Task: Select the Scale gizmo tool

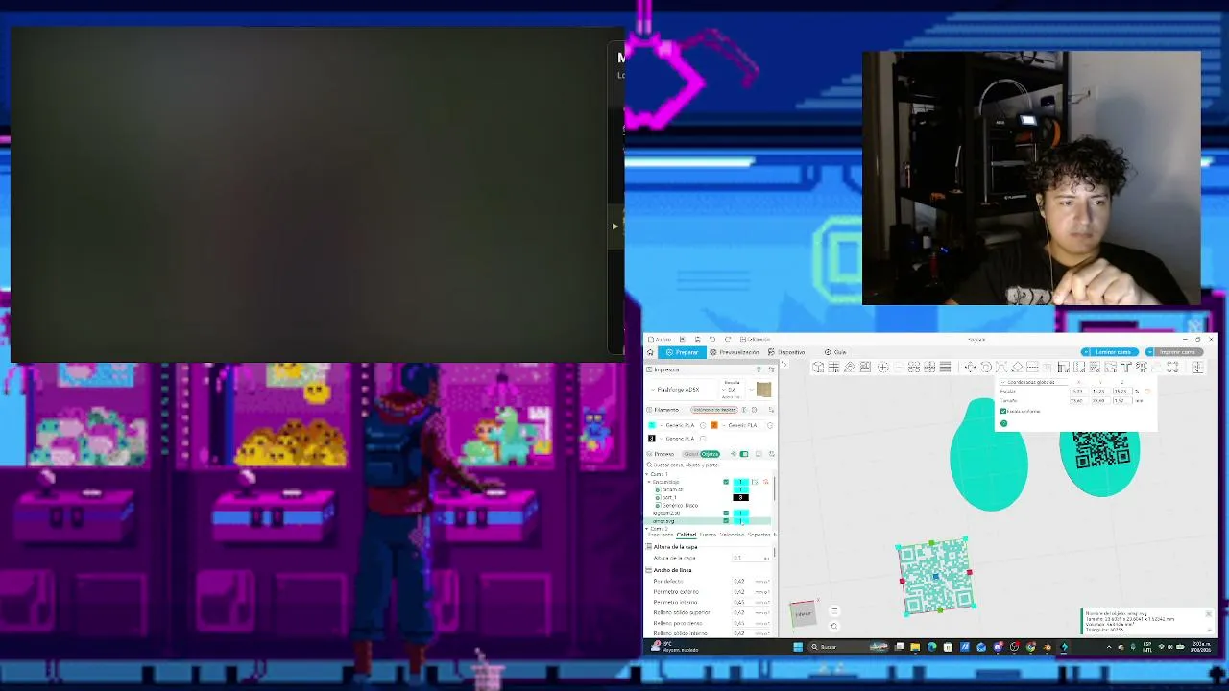Action: click(x=1001, y=367)
